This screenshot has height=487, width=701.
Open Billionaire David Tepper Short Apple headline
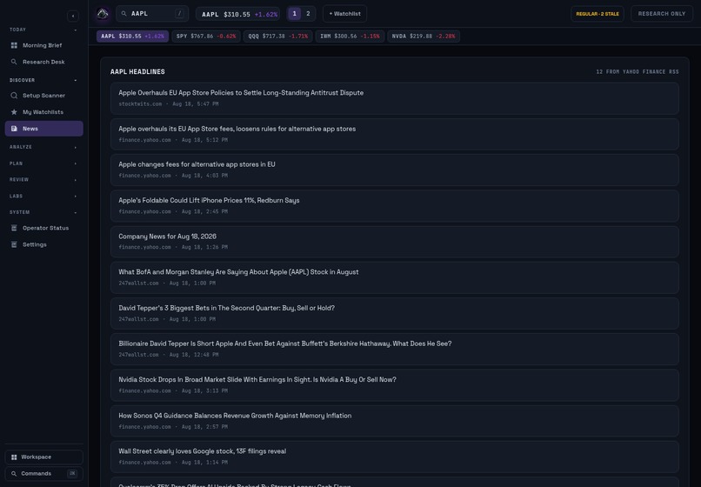point(394,350)
